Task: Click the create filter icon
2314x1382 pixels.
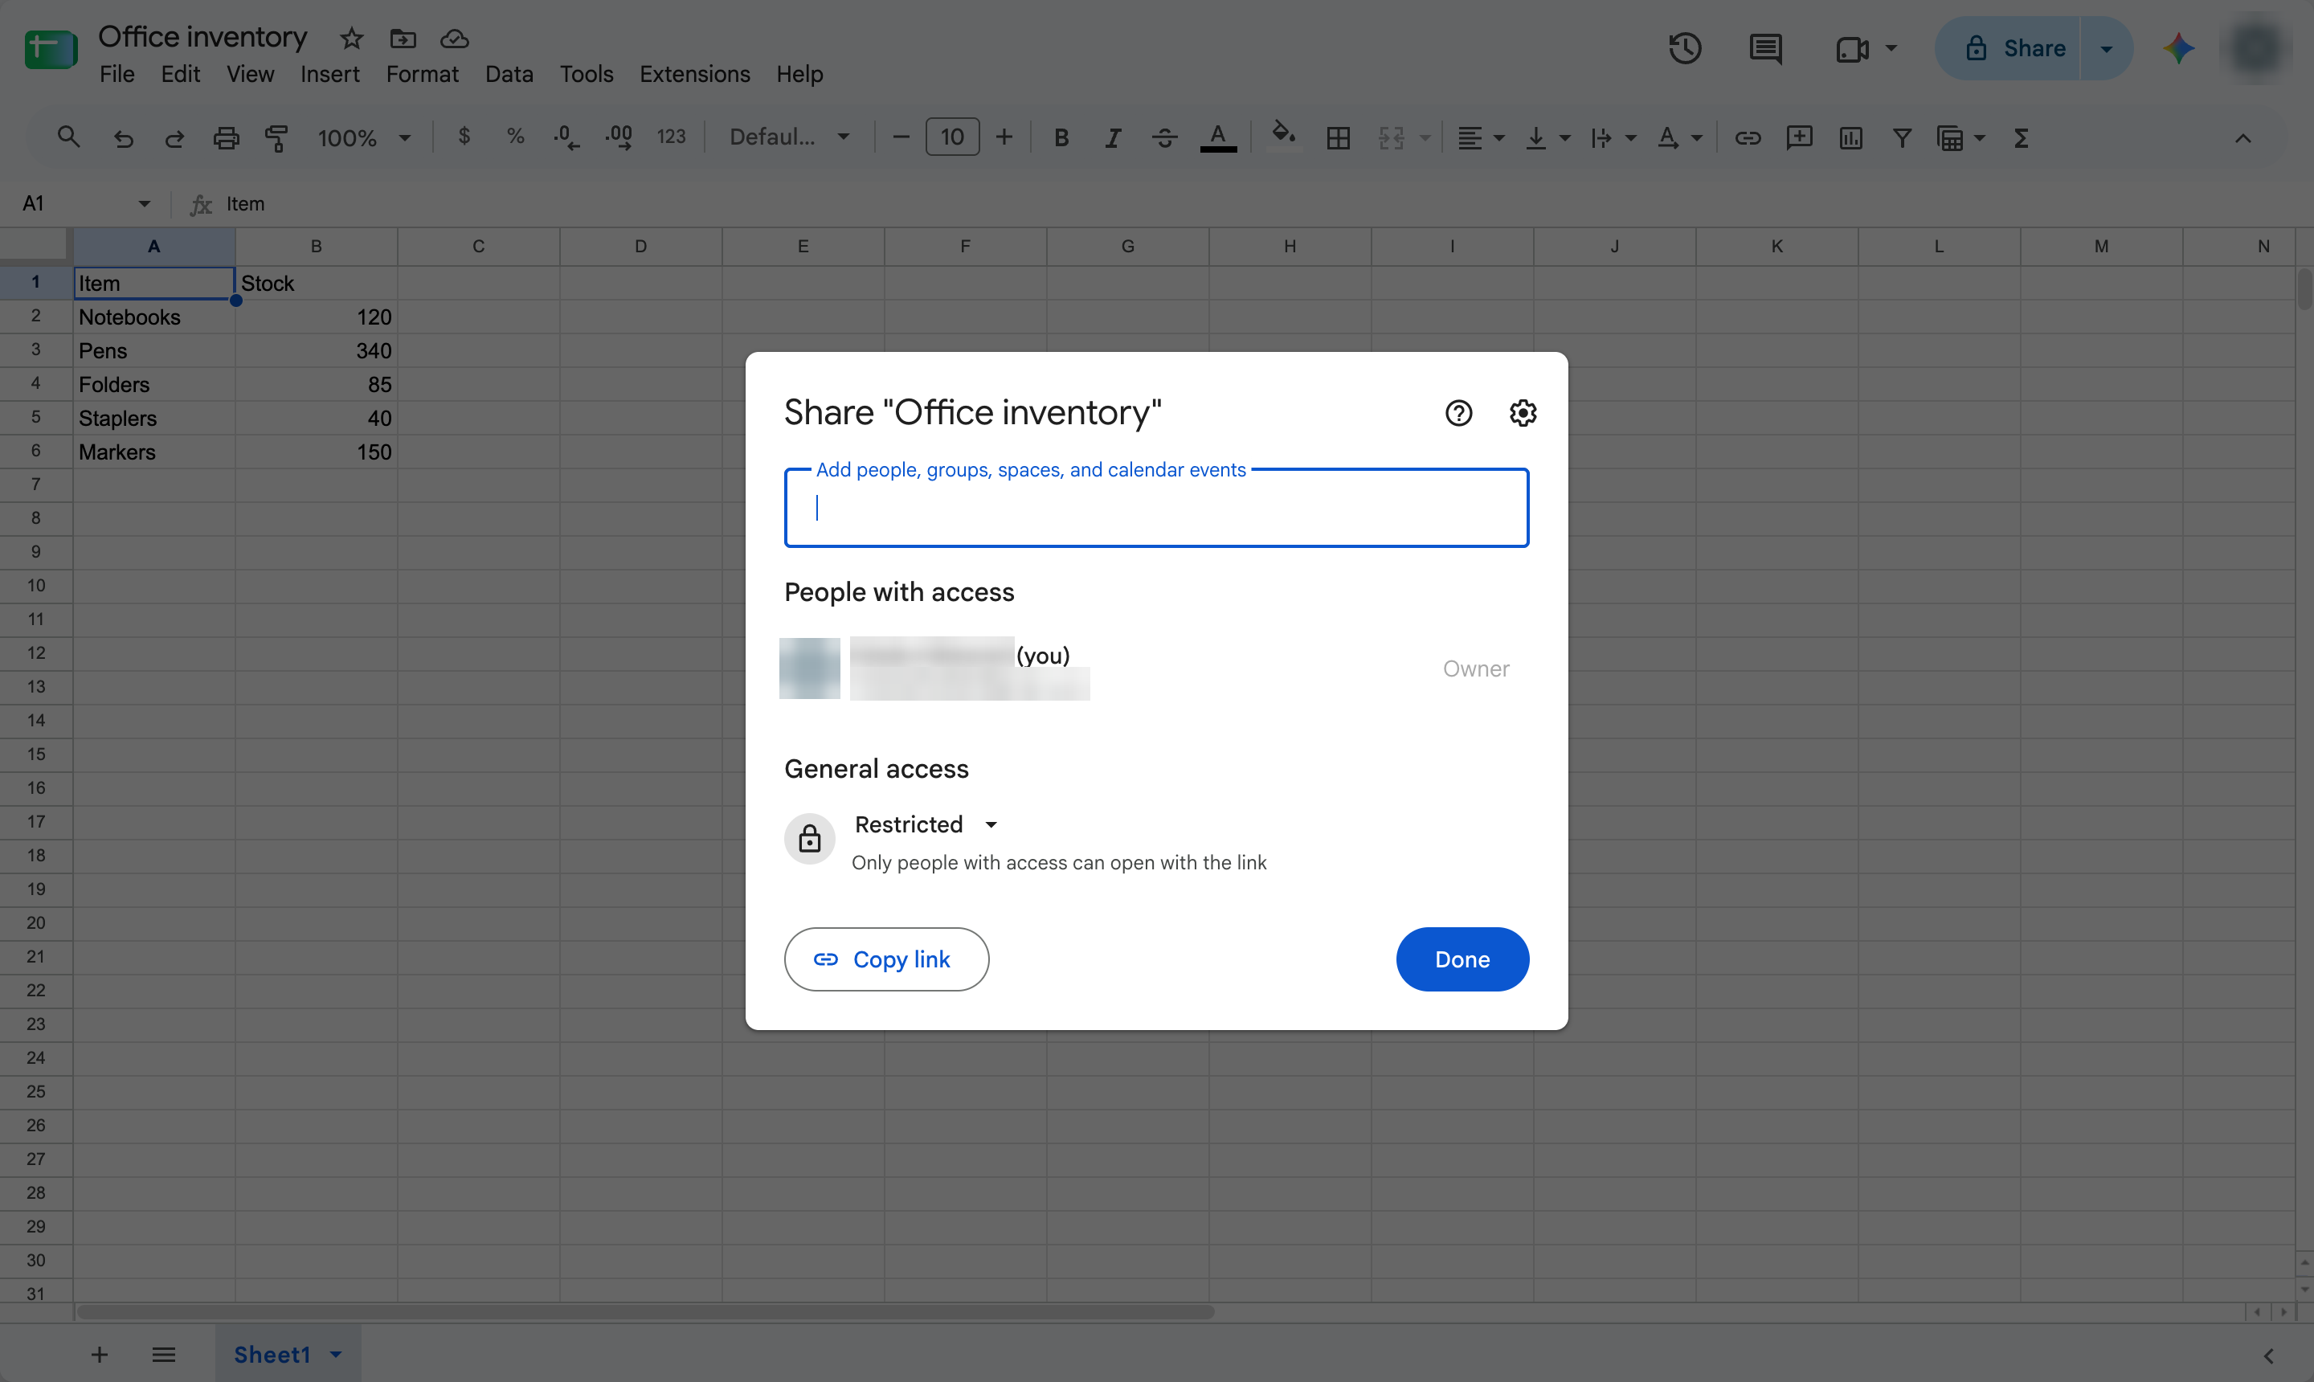Action: click(x=1902, y=139)
